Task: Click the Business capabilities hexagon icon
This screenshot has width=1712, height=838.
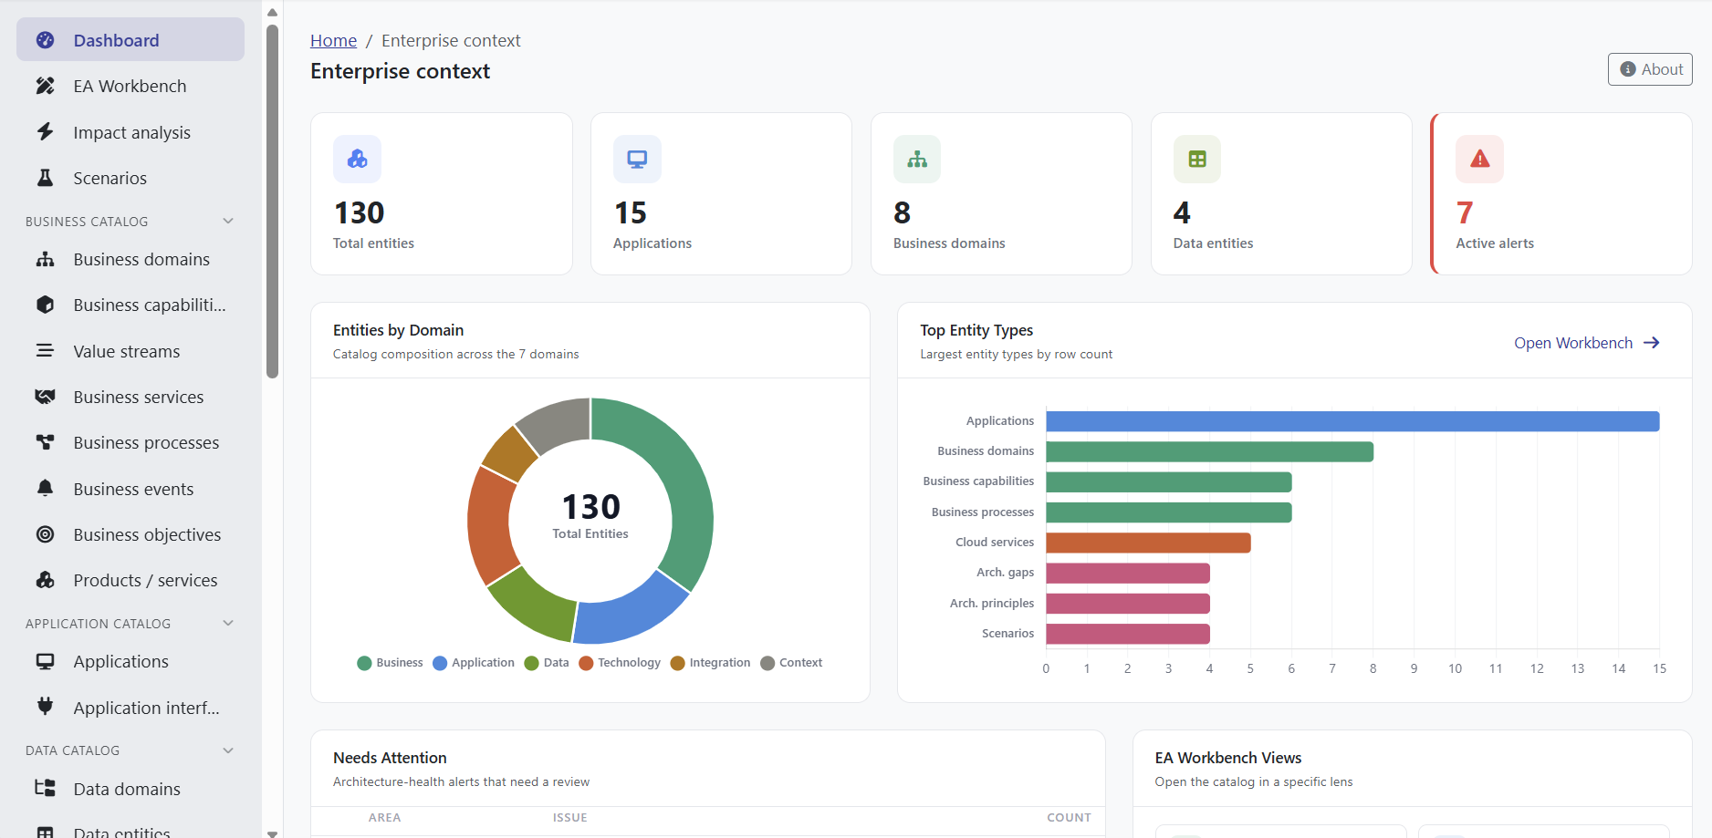Action: click(45, 305)
